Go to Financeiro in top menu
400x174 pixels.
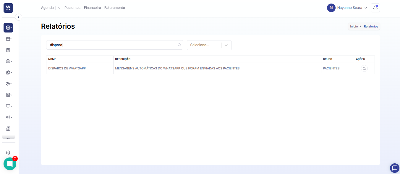point(92,8)
